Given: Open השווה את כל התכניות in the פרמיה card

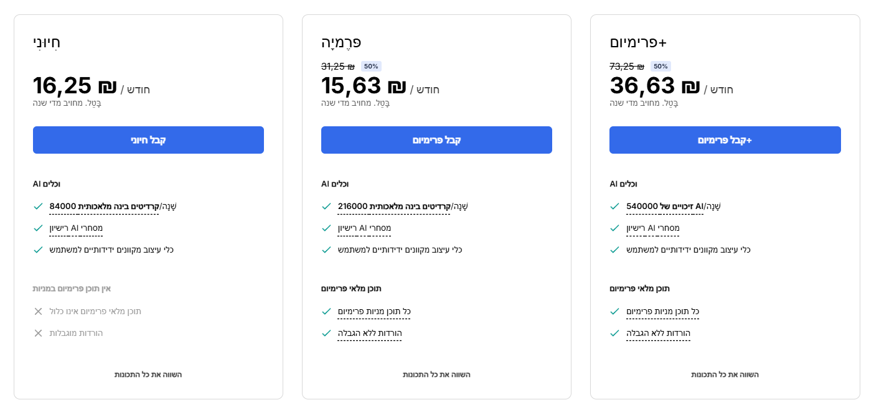Looking at the screenshot, I should 436,375.
